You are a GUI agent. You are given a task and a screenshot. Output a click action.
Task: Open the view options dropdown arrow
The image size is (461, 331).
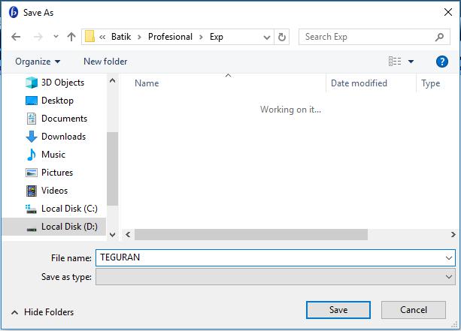pos(411,62)
